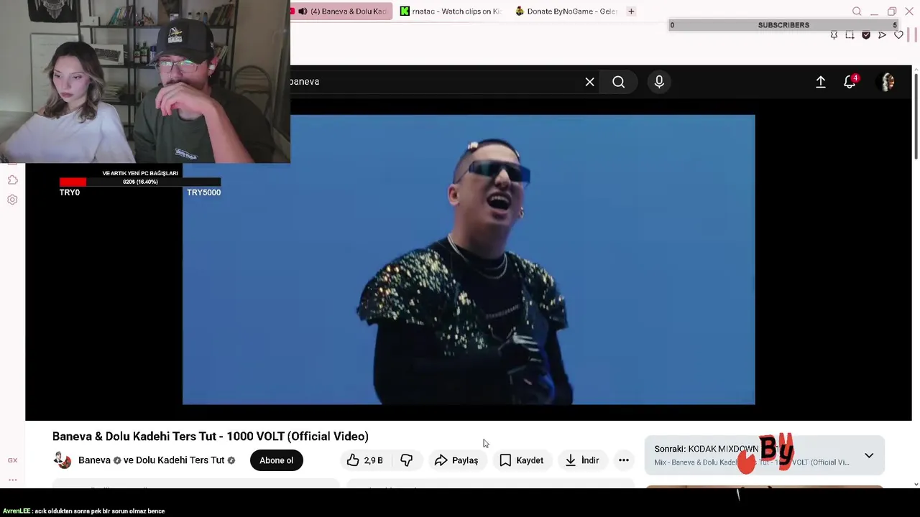
Task: Open YouTube notifications bell
Action: (x=850, y=82)
